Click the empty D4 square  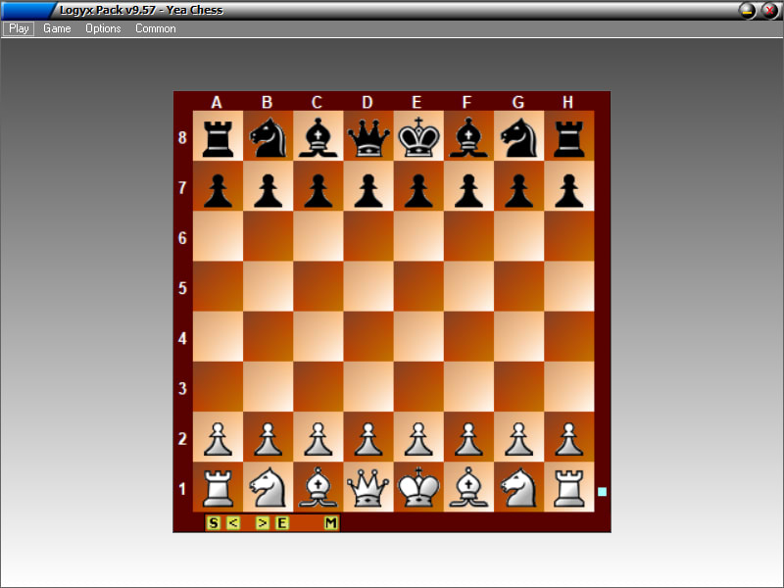368,336
